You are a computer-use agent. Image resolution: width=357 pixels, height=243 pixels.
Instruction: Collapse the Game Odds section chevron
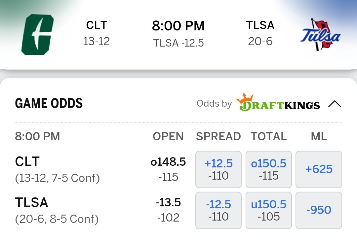[x=335, y=104]
